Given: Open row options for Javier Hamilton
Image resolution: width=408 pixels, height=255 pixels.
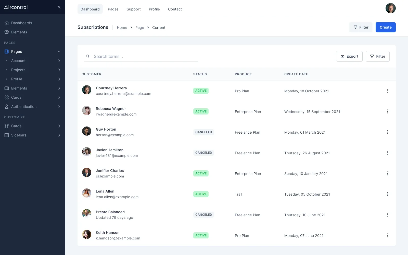Looking at the screenshot, I should click(387, 153).
